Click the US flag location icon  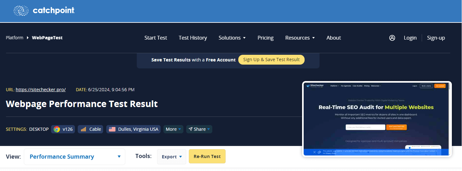(112, 129)
